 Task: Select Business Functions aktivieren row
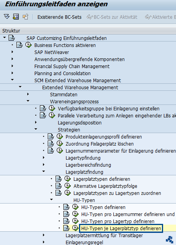click(x=65, y=45)
